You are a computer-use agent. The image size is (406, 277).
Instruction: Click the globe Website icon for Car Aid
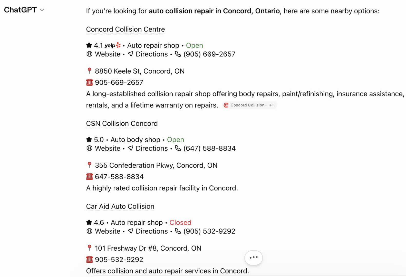pos(89,231)
